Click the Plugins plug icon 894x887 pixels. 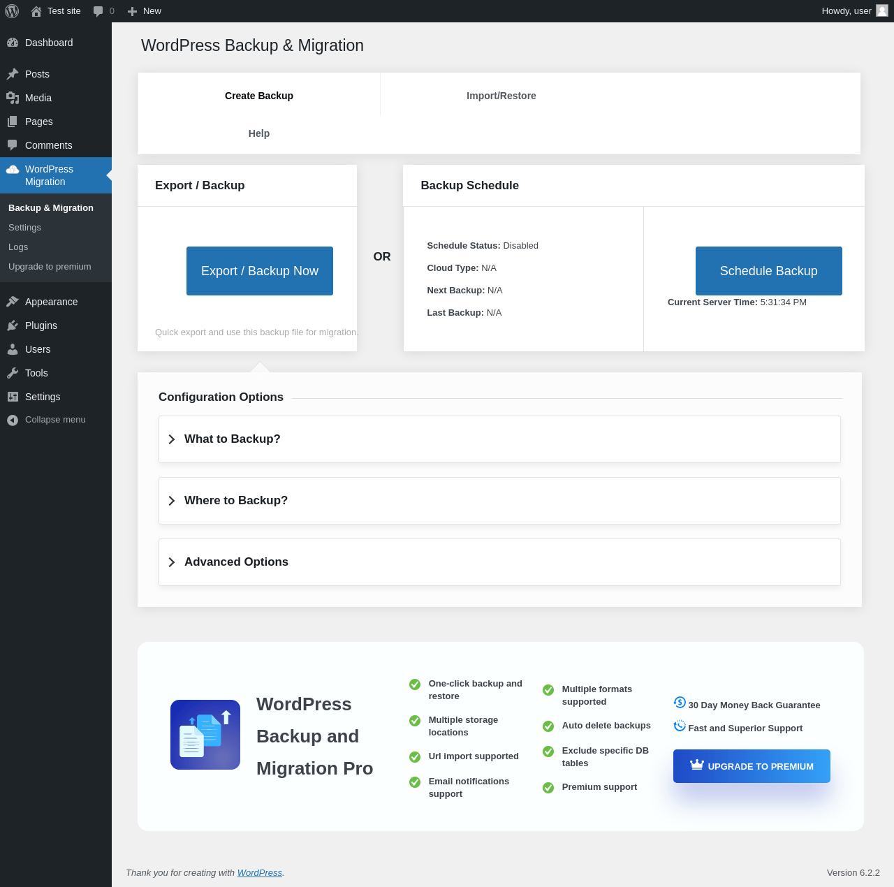point(13,325)
